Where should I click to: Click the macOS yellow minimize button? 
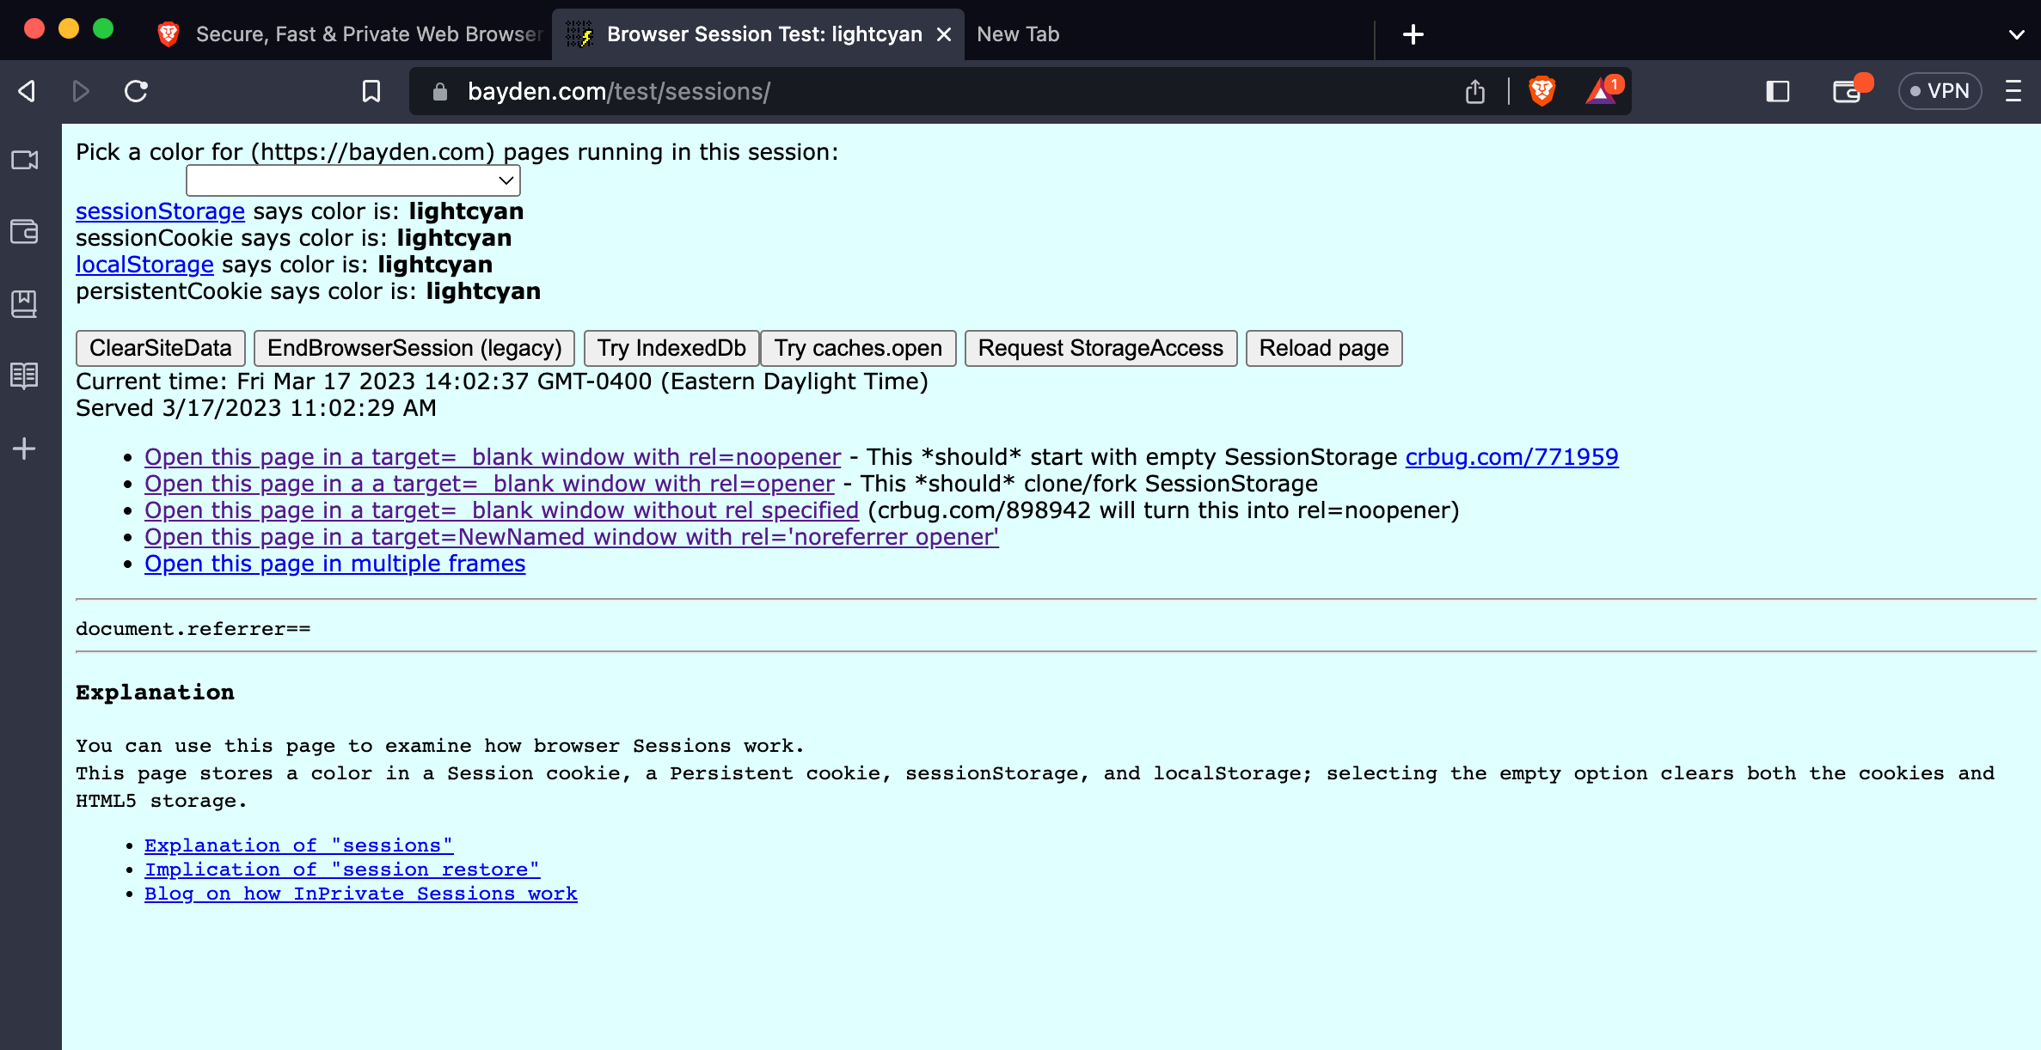69,29
